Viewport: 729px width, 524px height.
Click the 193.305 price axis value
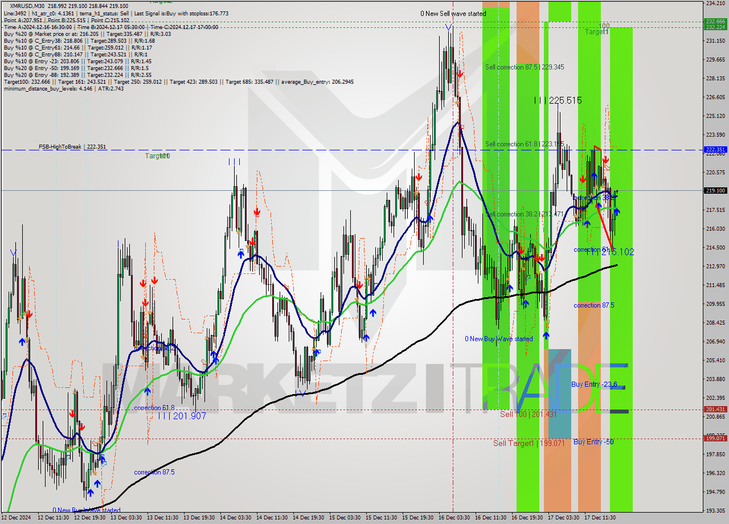[715, 511]
